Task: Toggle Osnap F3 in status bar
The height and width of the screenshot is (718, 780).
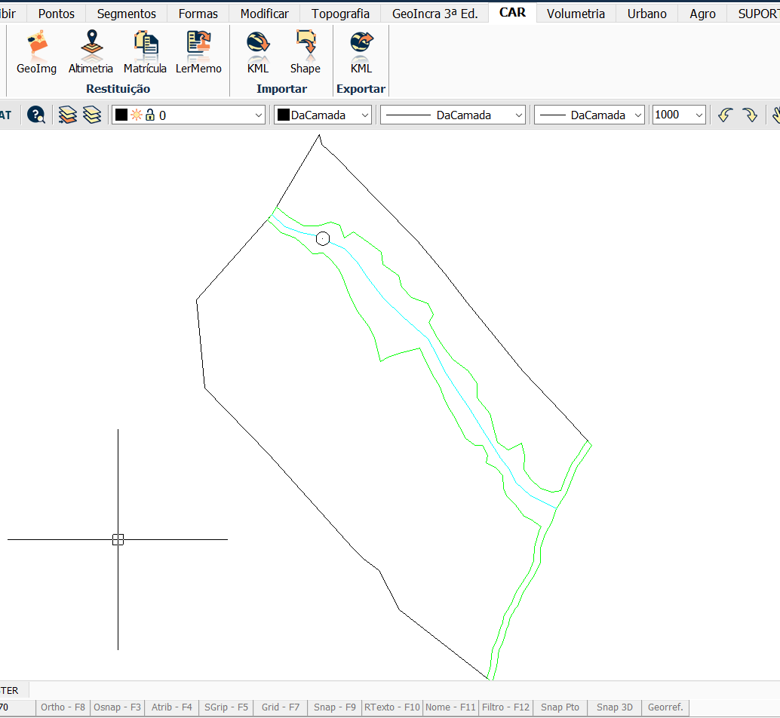Action: 117,707
